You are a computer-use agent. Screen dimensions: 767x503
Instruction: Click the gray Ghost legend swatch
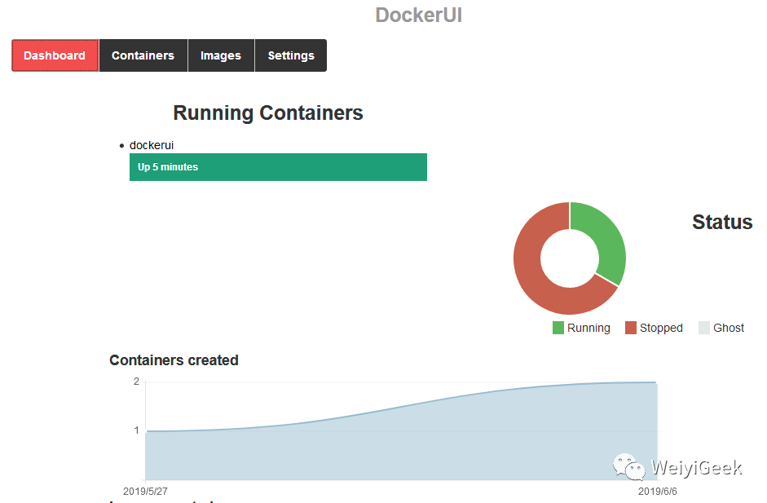pyautogui.click(x=704, y=328)
